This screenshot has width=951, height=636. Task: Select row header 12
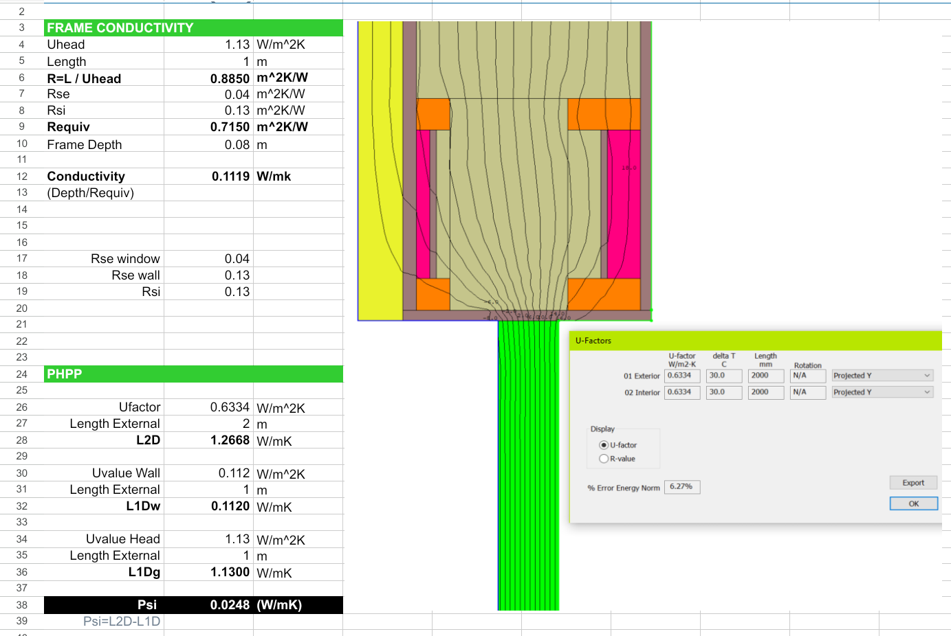(x=22, y=177)
